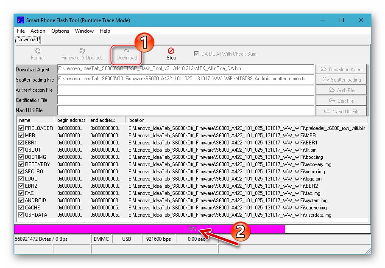Toggle DA DL All With Check Sum checkbox
Viewport: 385px width, 268px height.
(x=196, y=54)
